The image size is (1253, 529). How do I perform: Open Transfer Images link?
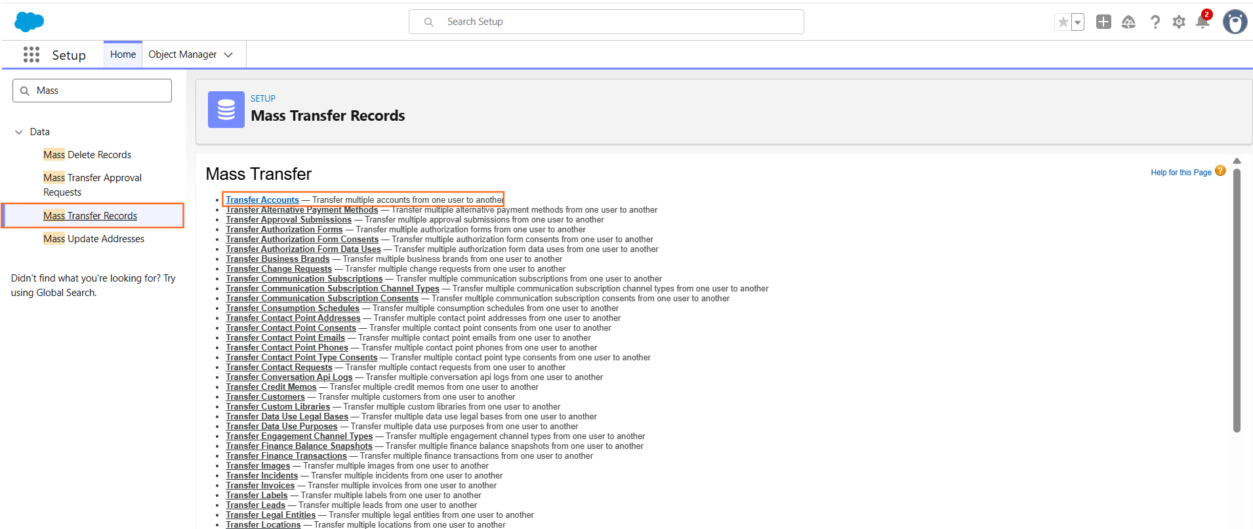[x=258, y=466]
